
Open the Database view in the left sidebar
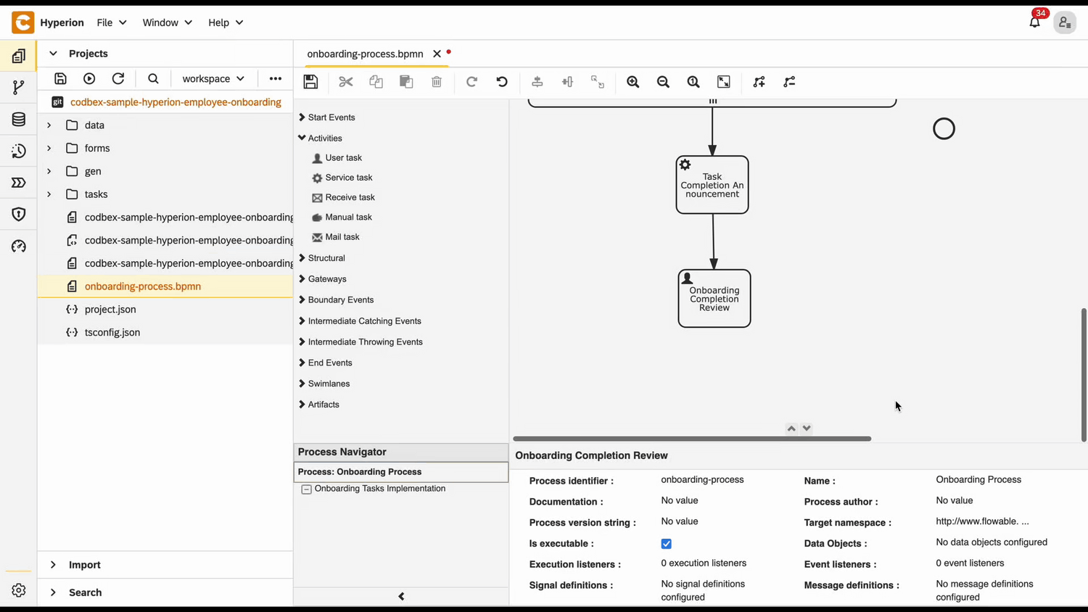pyautogui.click(x=19, y=120)
